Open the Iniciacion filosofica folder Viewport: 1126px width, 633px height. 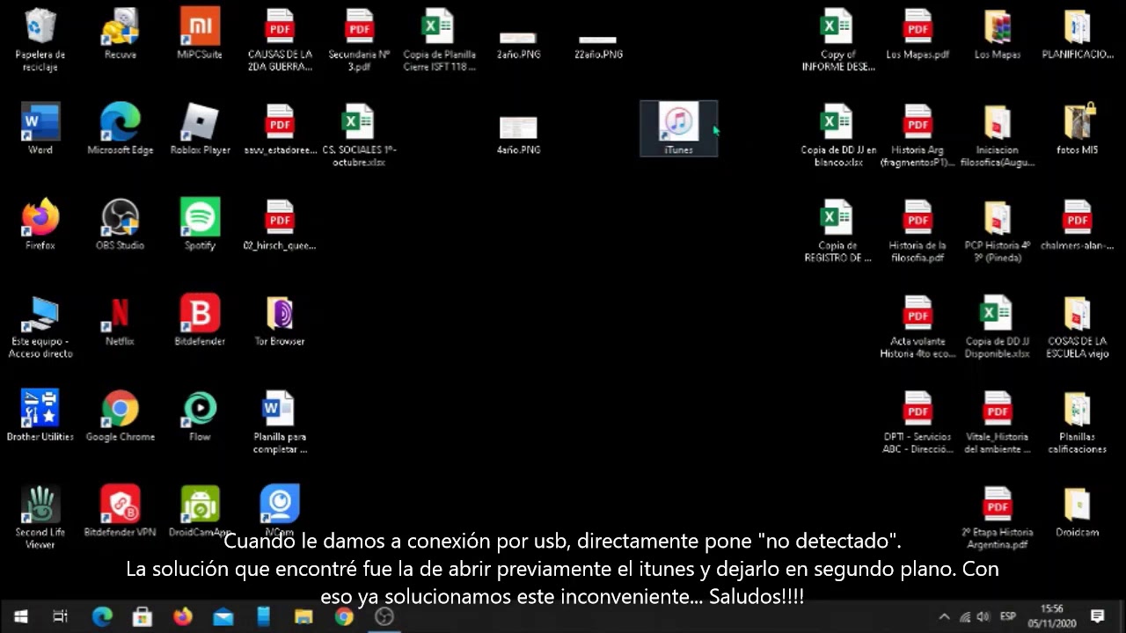998,135
